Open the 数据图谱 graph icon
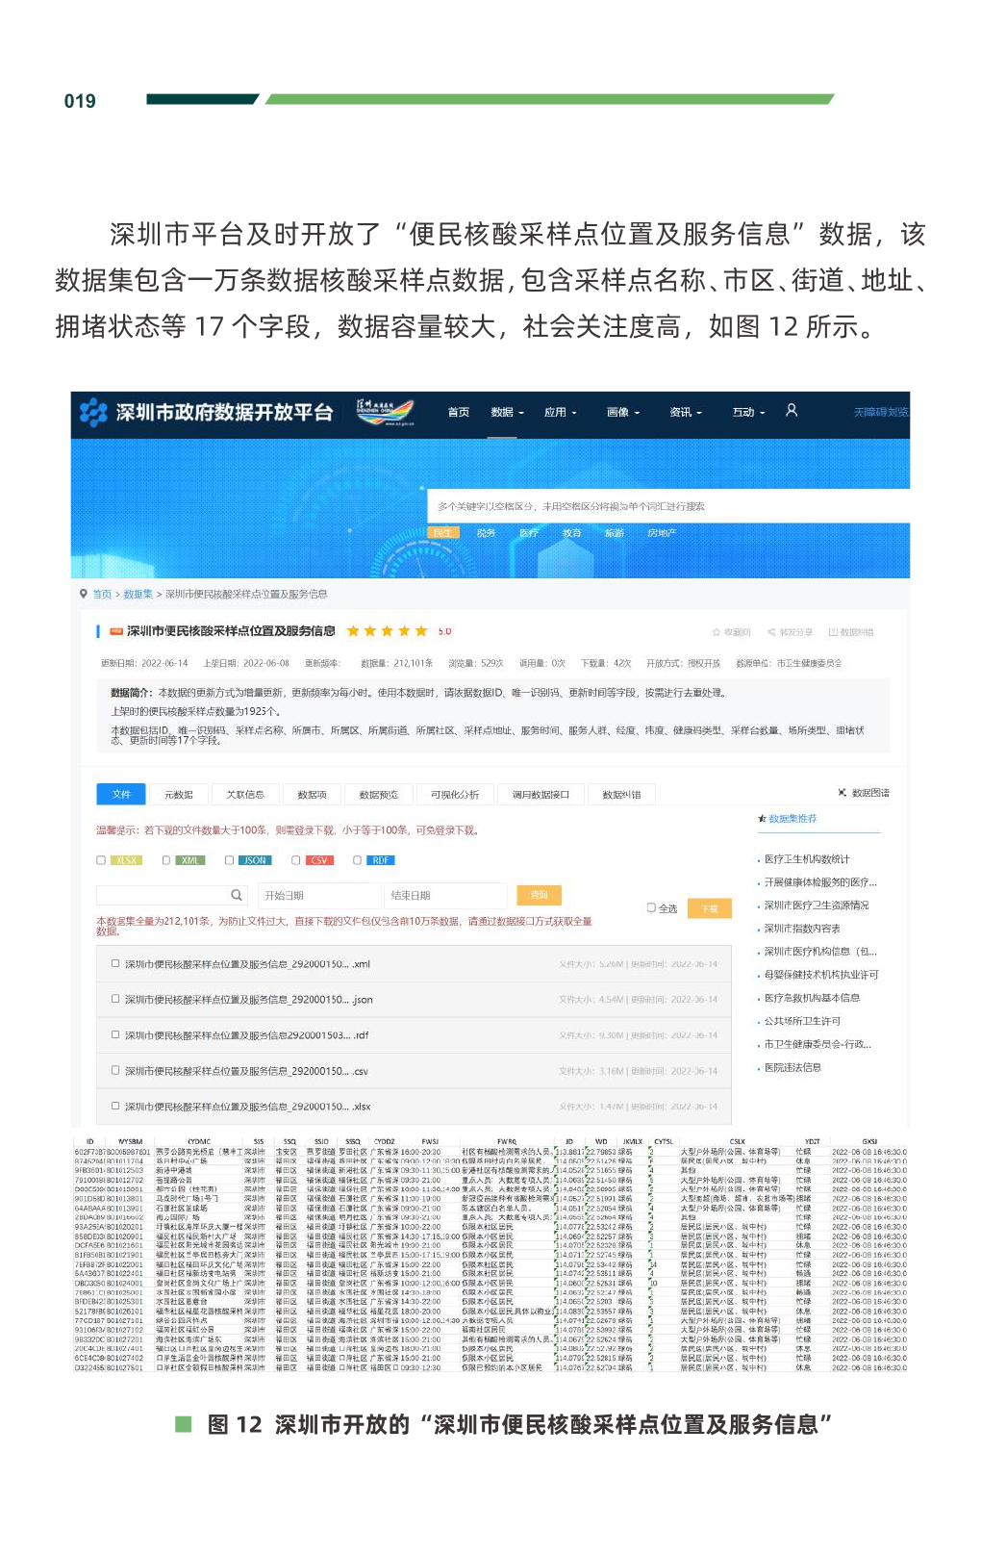The image size is (981, 1555). click(843, 793)
